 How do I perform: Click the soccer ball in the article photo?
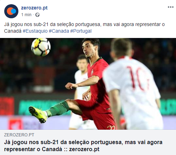(41, 47)
